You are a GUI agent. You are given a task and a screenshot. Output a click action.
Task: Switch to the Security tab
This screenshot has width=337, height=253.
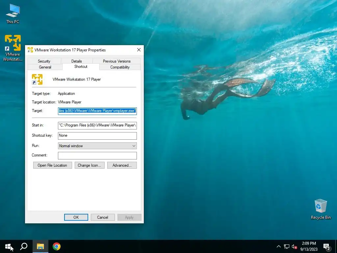[44, 61]
